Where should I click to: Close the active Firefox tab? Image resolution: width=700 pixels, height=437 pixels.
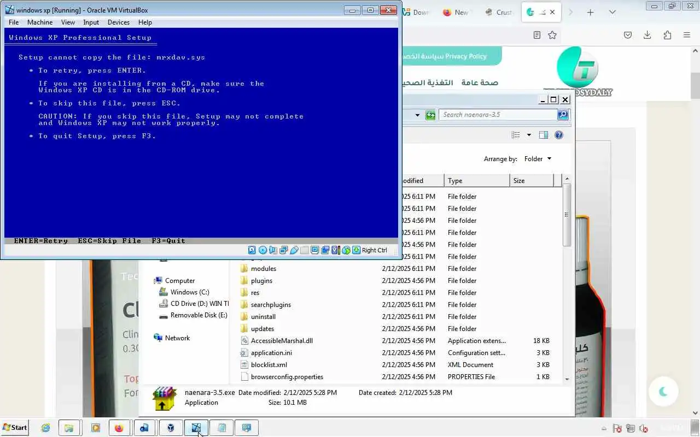coord(552,12)
